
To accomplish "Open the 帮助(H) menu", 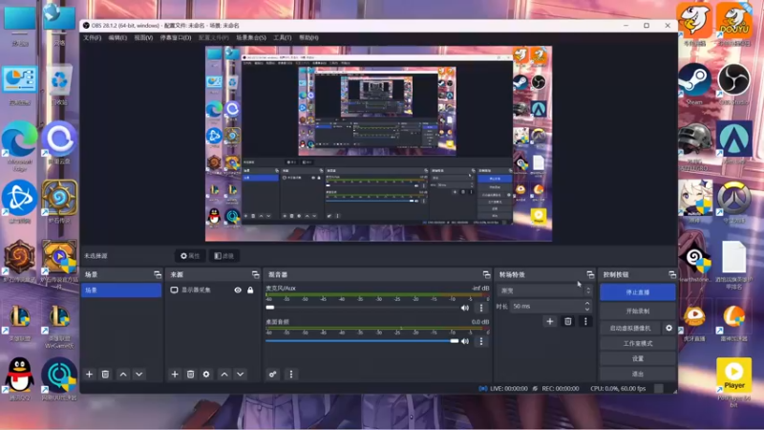I will pyautogui.click(x=308, y=37).
